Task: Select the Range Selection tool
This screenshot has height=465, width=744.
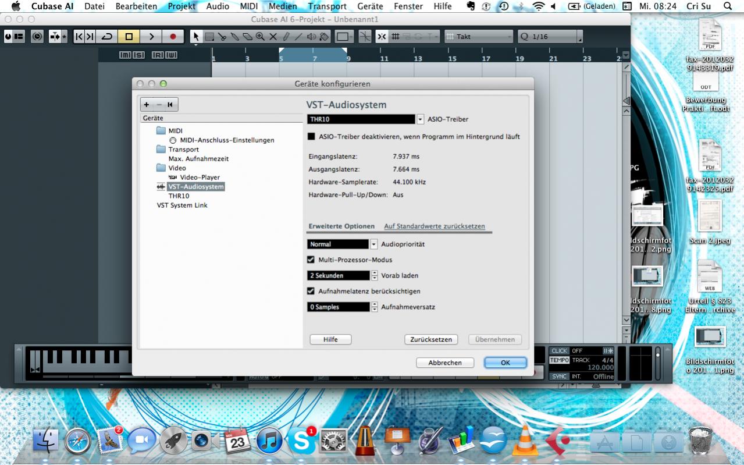Action: pyautogui.click(x=209, y=37)
